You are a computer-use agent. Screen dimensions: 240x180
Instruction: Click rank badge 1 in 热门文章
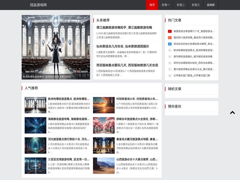point(170,31)
